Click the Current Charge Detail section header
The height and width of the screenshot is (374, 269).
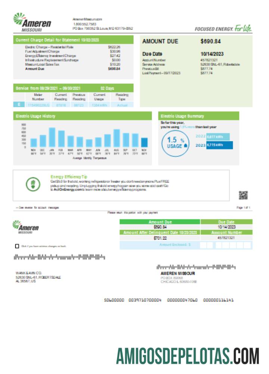point(73,40)
